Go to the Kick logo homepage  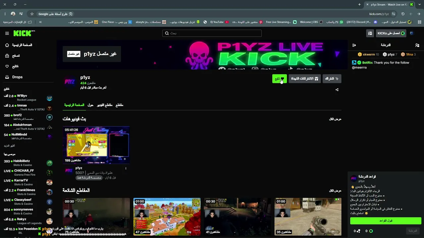tap(24, 33)
